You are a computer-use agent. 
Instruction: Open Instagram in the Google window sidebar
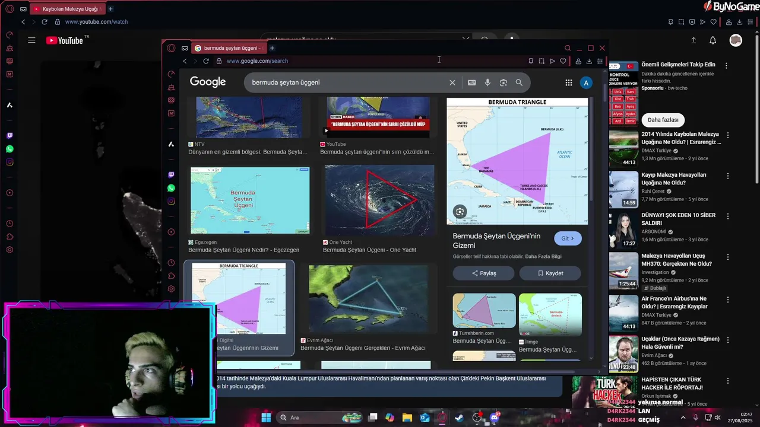(171, 201)
